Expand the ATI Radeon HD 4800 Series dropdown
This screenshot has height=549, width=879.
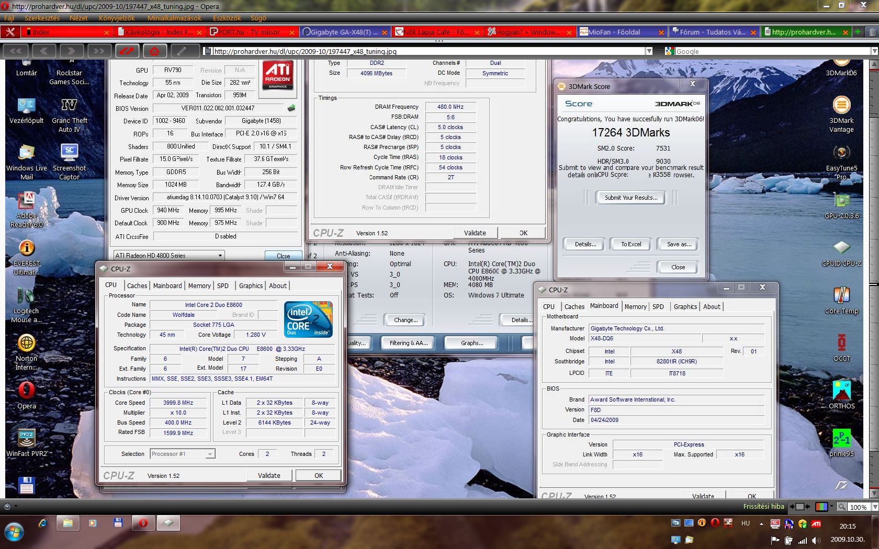220,256
